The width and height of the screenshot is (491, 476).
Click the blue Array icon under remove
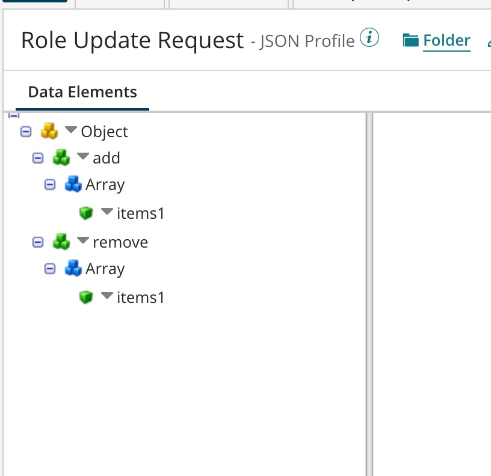[73, 269]
